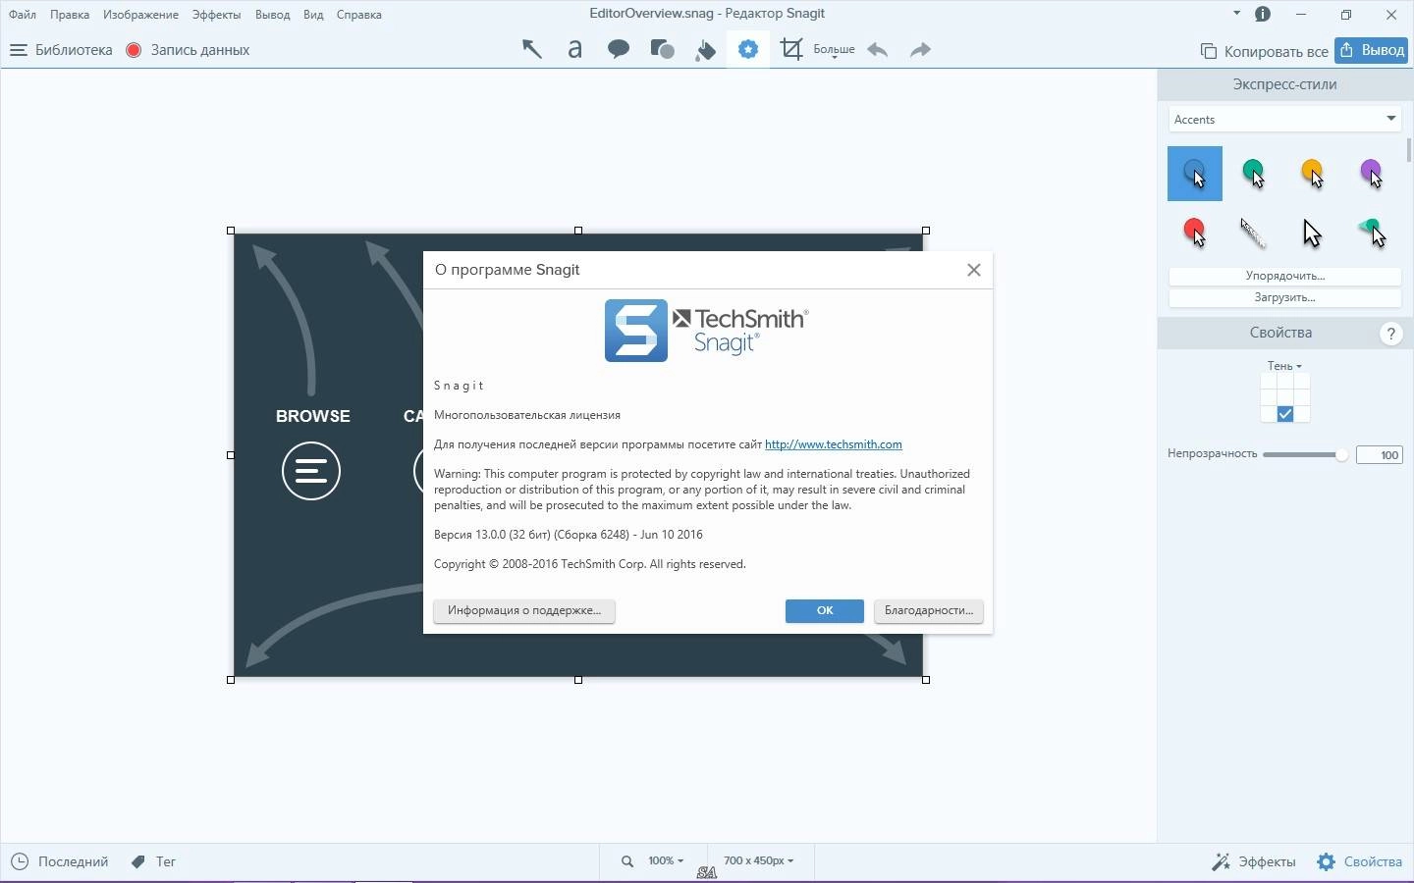1414x883 pixels.
Task: Click the red record capture icon
Action: point(134,50)
